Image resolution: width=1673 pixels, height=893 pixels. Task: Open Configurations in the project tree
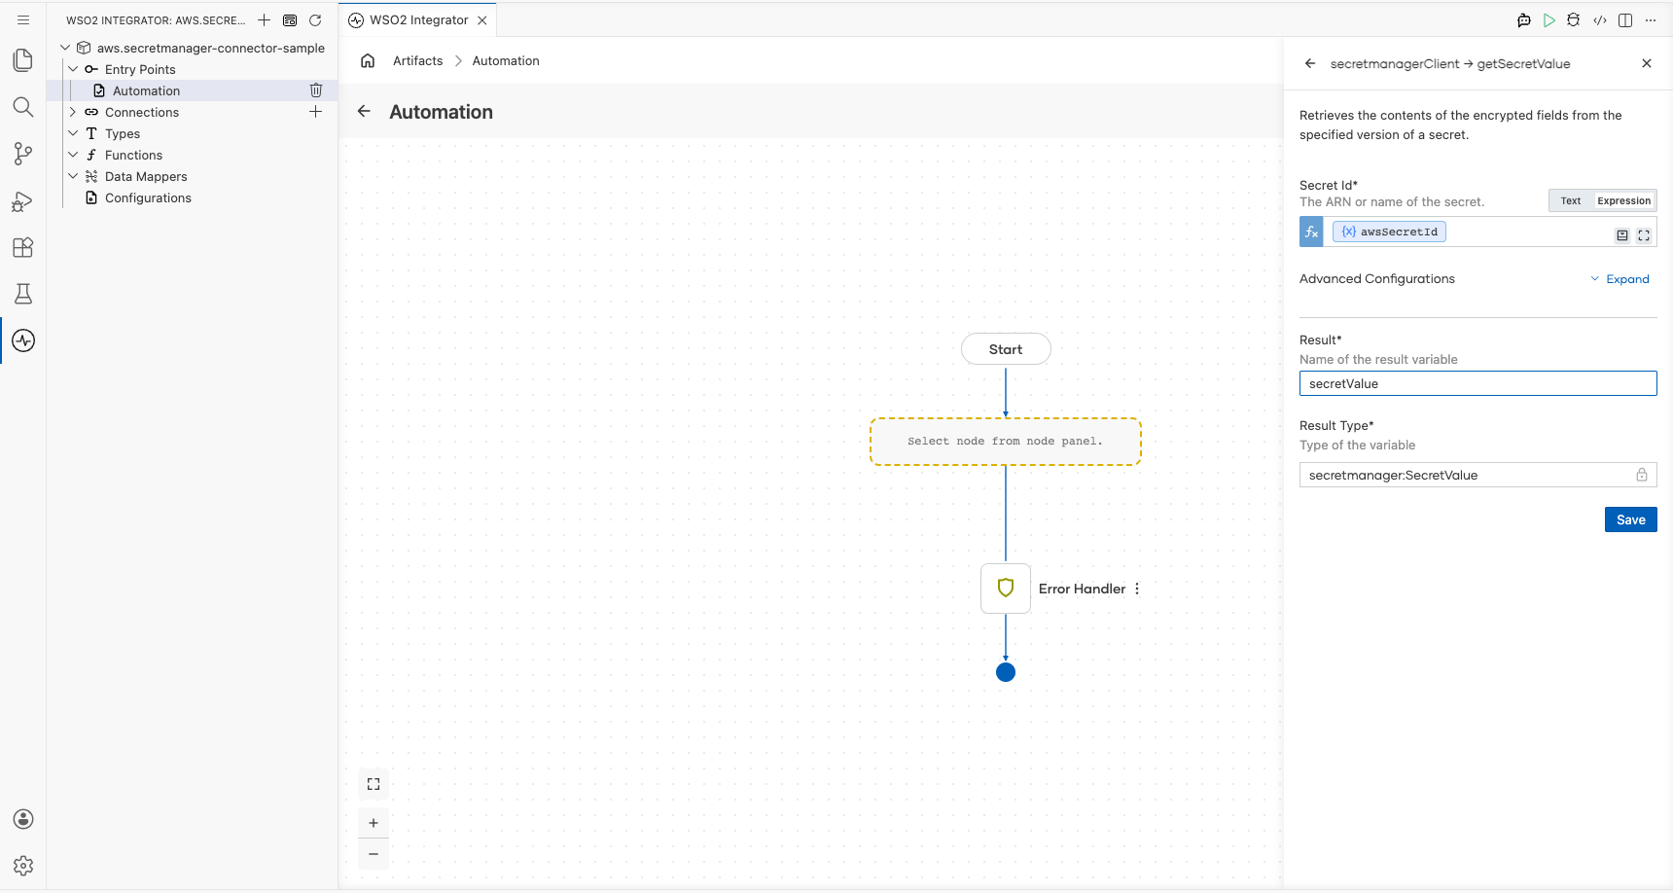coord(148,197)
